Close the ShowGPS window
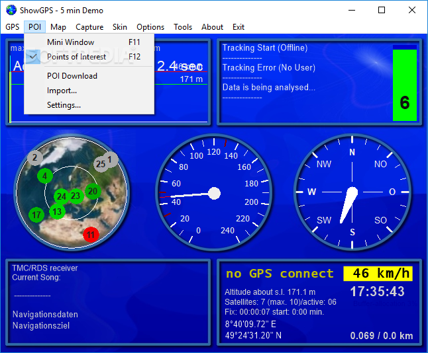428x353 pixels. click(x=412, y=11)
